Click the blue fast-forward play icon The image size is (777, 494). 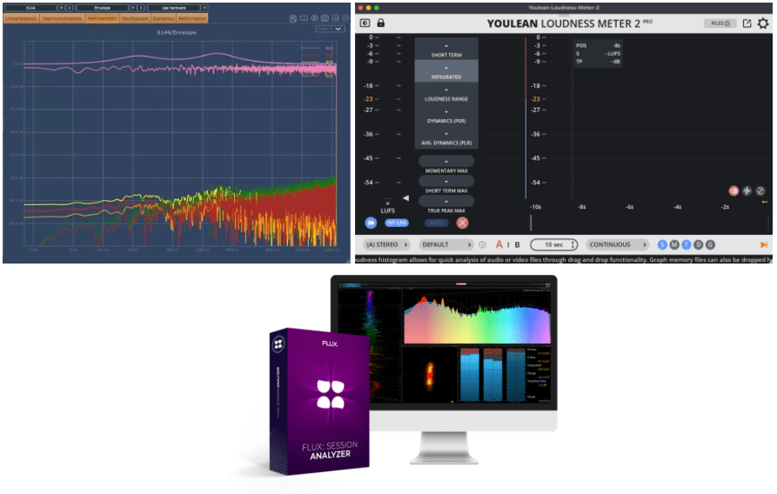[x=371, y=223]
